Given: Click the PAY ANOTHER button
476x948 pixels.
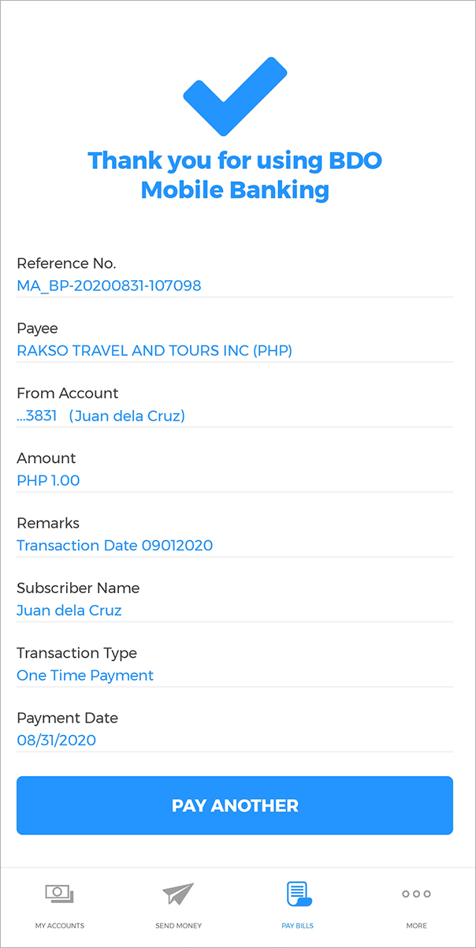Looking at the screenshot, I should pyautogui.click(x=235, y=805).
